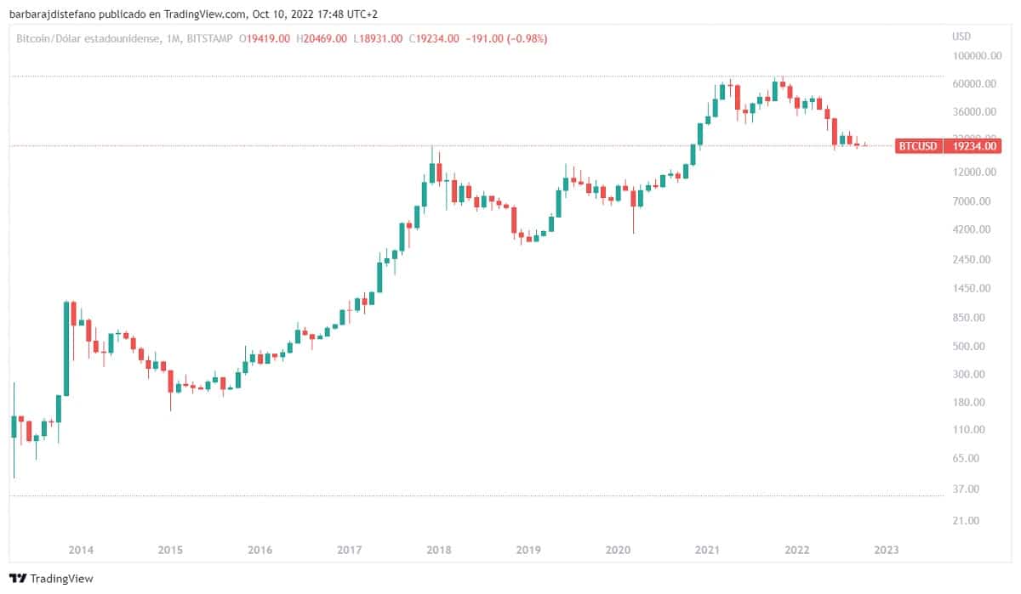Open the Bitcoin/Dólar estadounidense symbol title
The height and width of the screenshot is (594, 1021).
(x=86, y=38)
